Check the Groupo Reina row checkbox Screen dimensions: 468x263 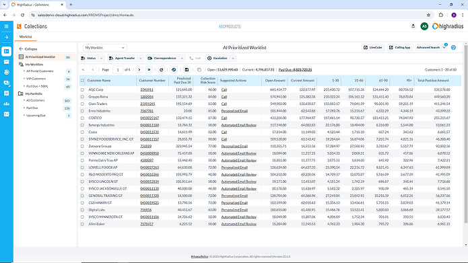coord(82,97)
